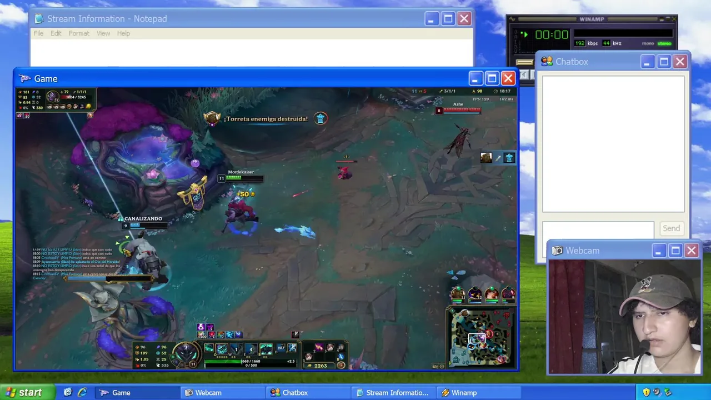Screen dimensions: 711x400
Task: Click the item in inventory slot 3
Action: (331, 347)
